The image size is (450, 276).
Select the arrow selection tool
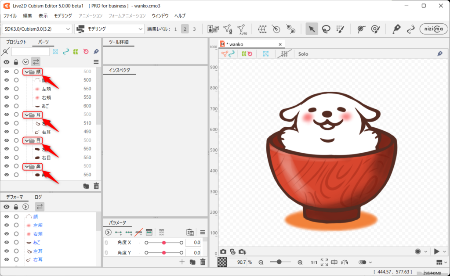click(312, 29)
